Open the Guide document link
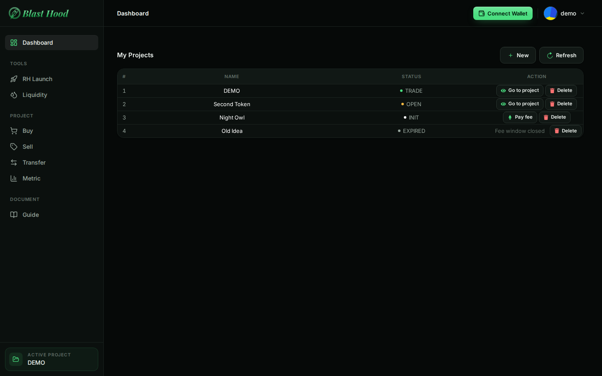 pos(51,215)
